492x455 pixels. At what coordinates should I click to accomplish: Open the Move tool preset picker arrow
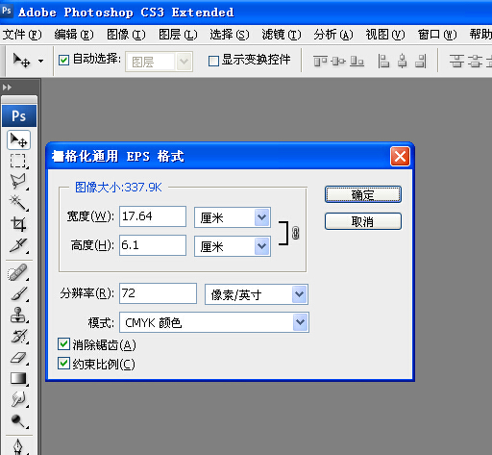[40, 61]
